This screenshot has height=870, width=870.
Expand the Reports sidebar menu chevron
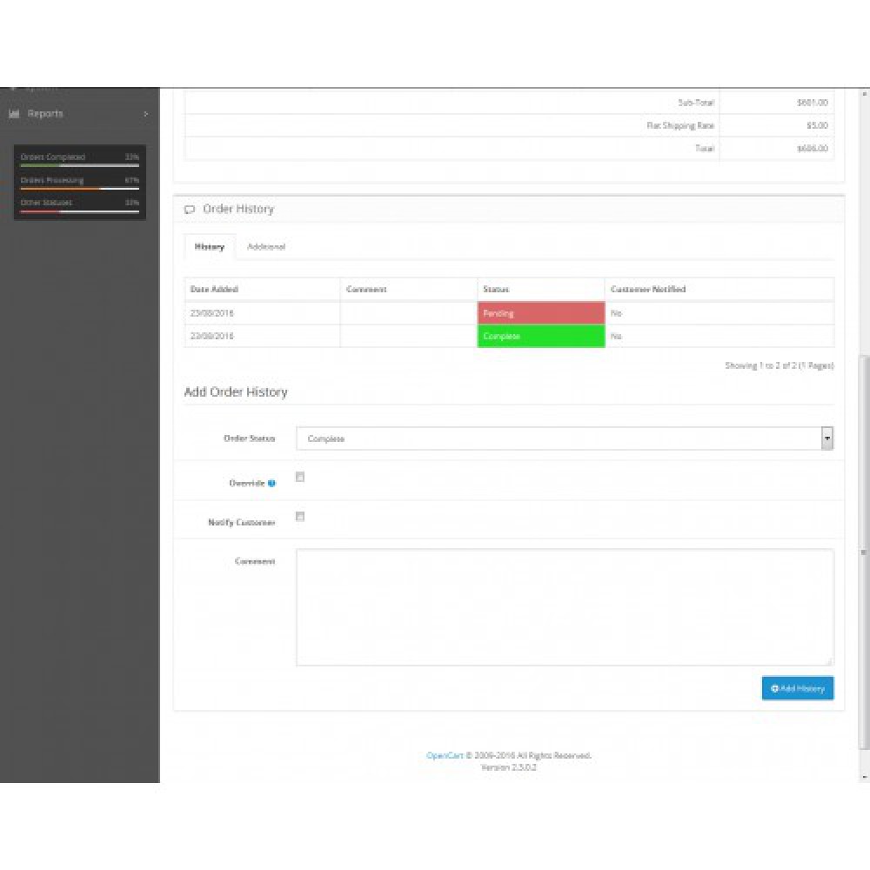coord(145,114)
